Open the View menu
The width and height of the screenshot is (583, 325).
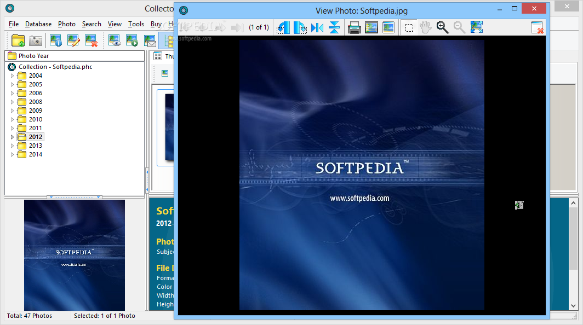tap(115, 24)
